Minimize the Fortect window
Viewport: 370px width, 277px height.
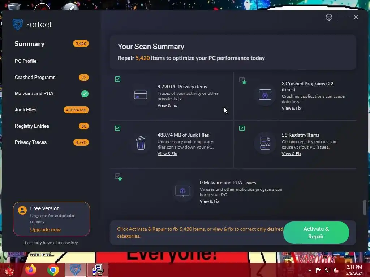(x=346, y=17)
